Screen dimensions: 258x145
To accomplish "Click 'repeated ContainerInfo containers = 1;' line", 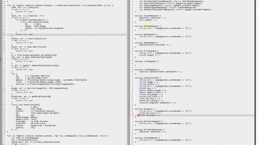I will tap(160, 72).
